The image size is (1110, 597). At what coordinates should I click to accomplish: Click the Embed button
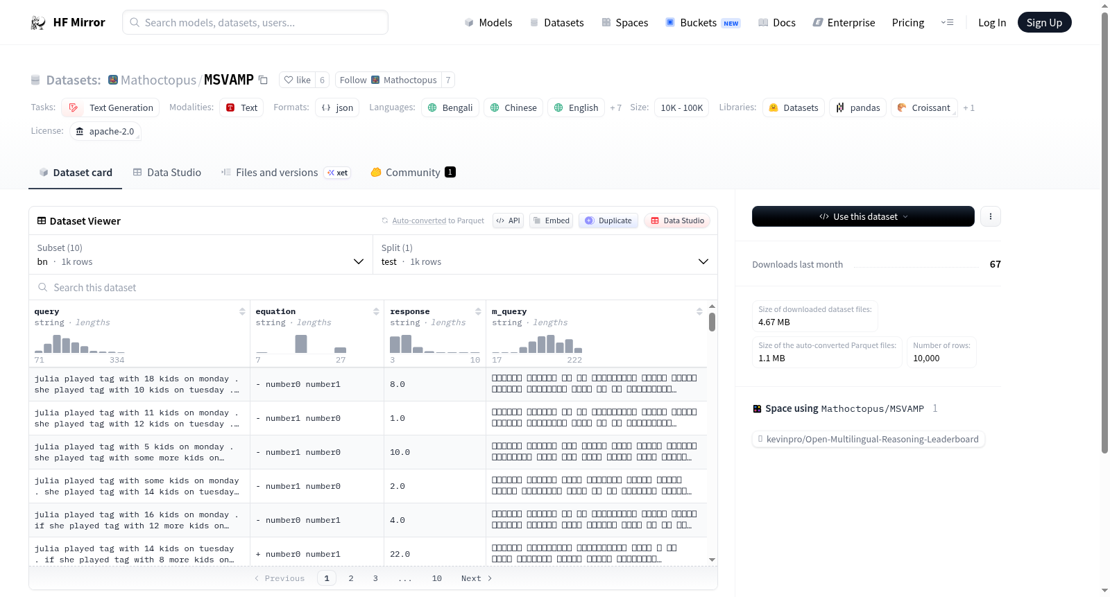551,220
